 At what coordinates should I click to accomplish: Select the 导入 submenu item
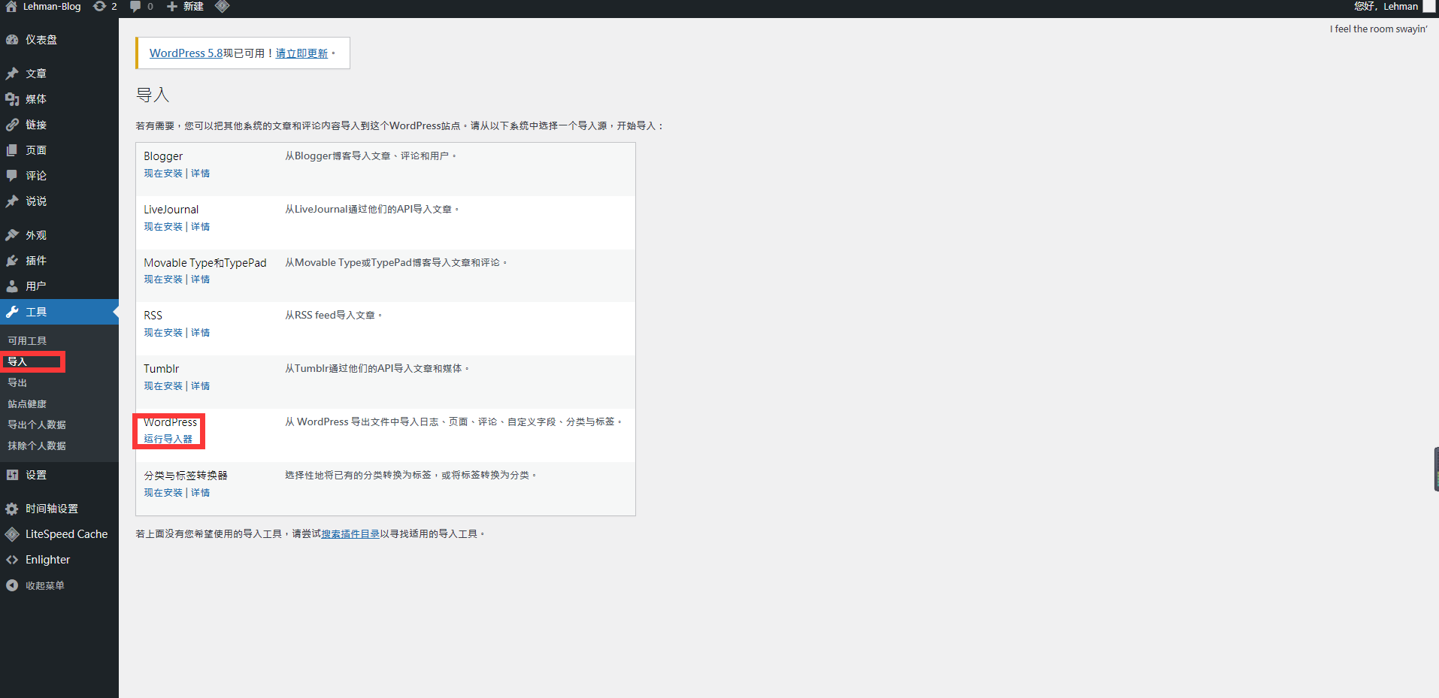(17, 361)
